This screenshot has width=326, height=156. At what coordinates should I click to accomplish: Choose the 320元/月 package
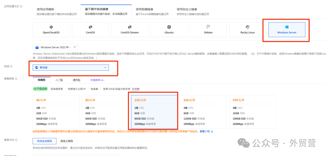(x=203, y=112)
